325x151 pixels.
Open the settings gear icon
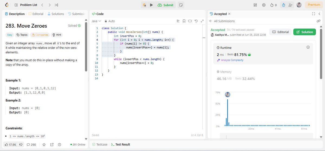click(x=264, y=5)
